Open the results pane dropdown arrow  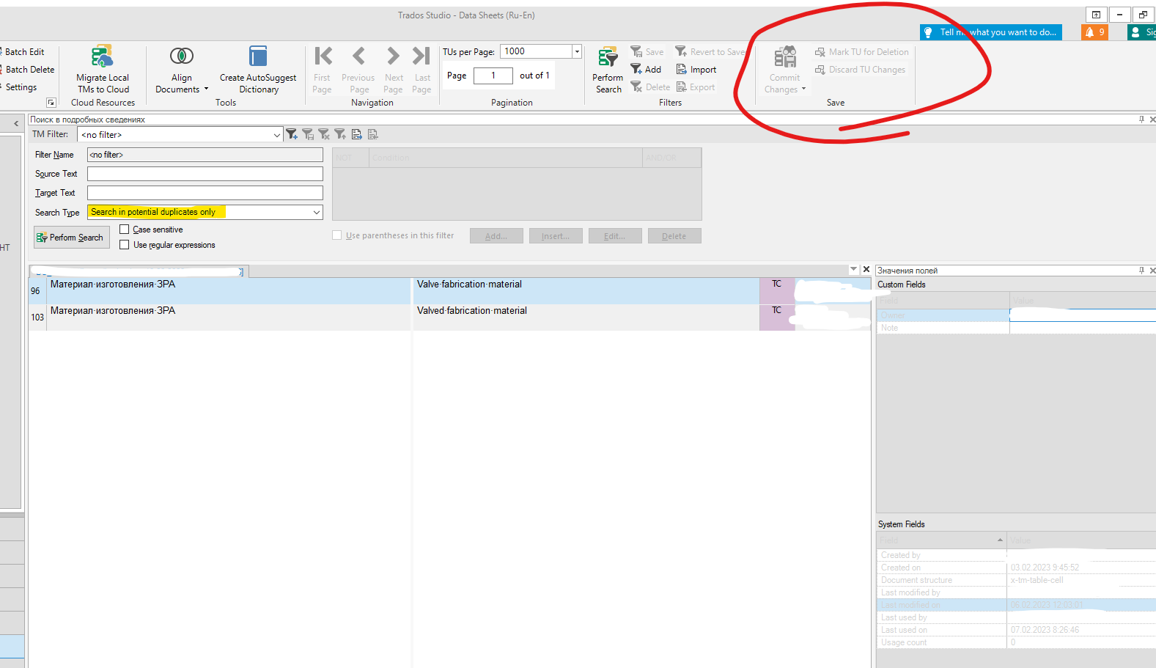pyautogui.click(x=853, y=270)
